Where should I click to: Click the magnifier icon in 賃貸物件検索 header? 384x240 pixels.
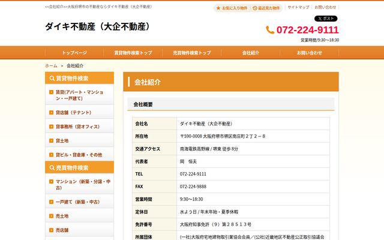click(52, 79)
